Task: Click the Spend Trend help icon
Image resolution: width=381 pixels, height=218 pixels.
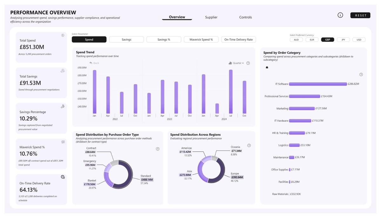Action: [x=248, y=63]
